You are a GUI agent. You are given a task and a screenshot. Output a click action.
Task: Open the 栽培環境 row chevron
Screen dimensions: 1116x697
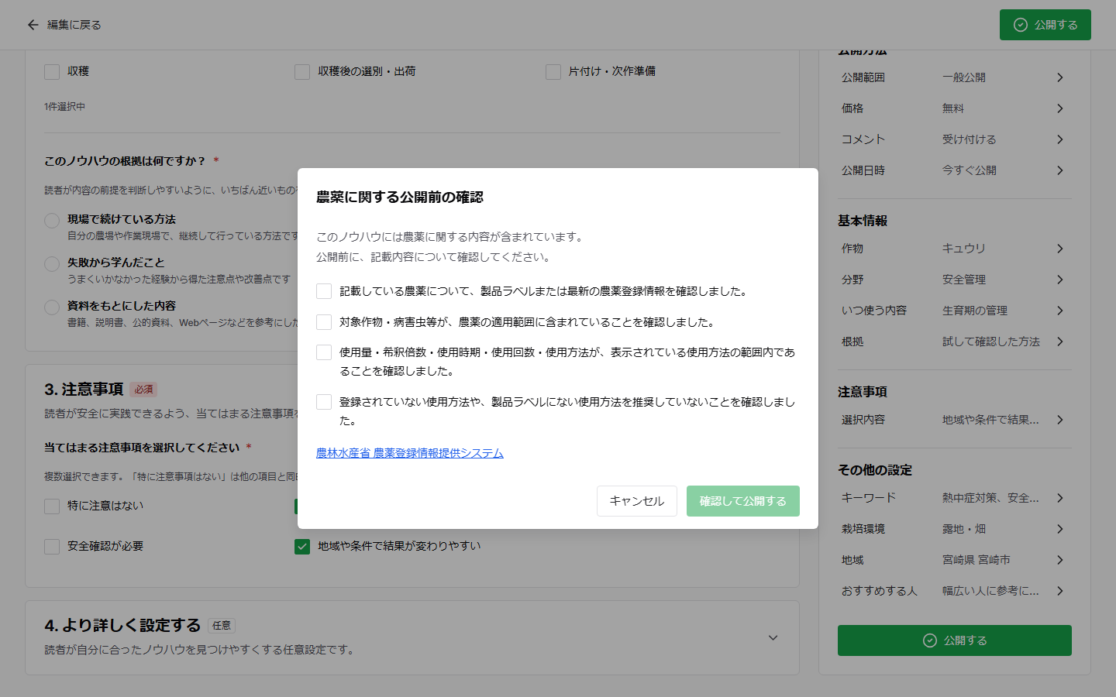pos(1060,529)
